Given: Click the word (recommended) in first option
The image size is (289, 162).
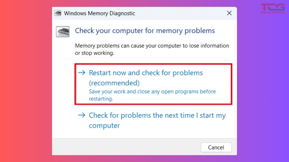Looking at the screenshot, I should tap(114, 83).
